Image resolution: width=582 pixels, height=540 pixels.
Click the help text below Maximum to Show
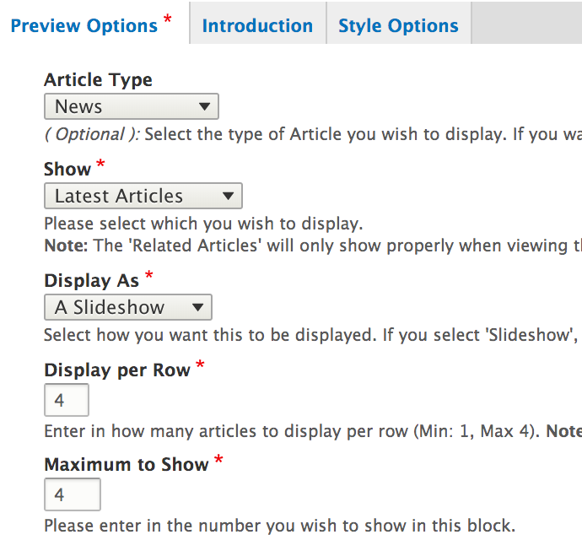[278, 526]
